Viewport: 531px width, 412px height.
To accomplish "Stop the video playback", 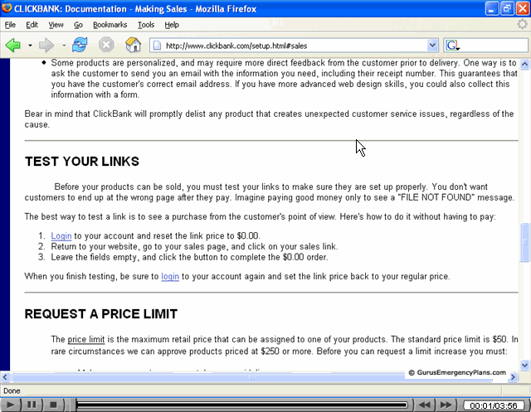I will (53, 405).
